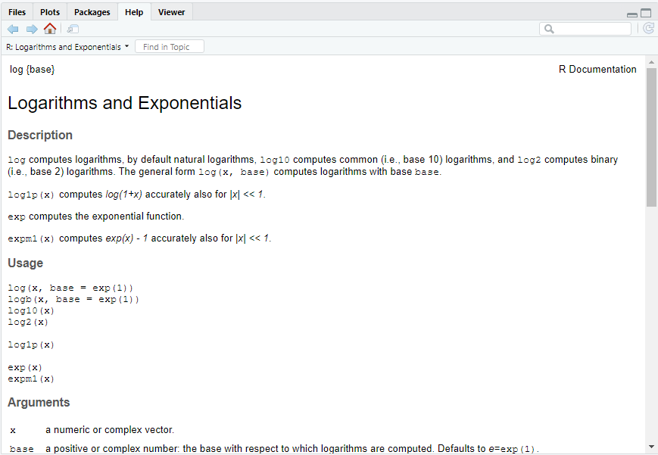Switch to the Files tab
Viewport: 658px width, 455px height.
click(x=17, y=12)
